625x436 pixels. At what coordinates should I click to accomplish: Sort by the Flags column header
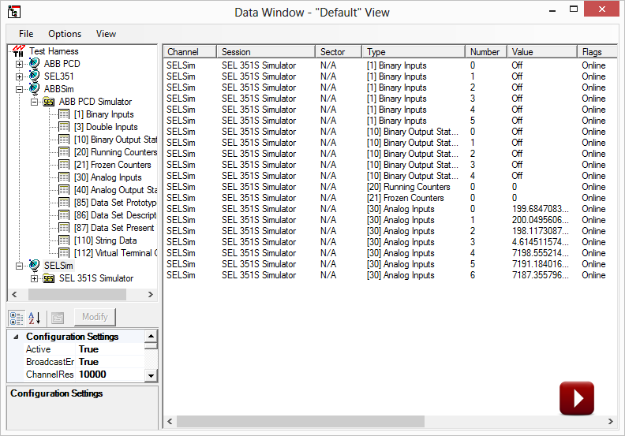(x=597, y=52)
